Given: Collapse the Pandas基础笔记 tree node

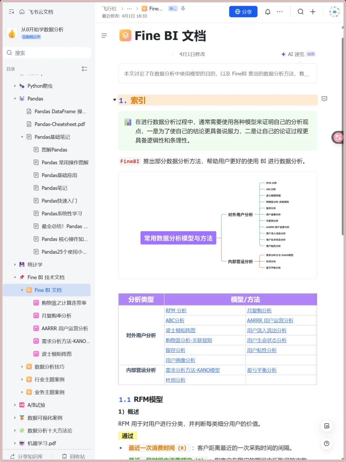Looking at the screenshot, I should click(x=22, y=137).
